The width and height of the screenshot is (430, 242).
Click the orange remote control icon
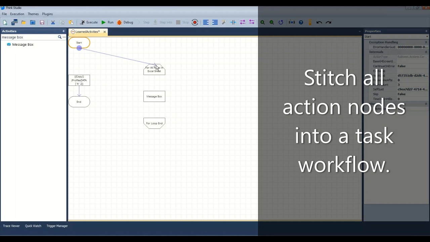coord(310,23)
